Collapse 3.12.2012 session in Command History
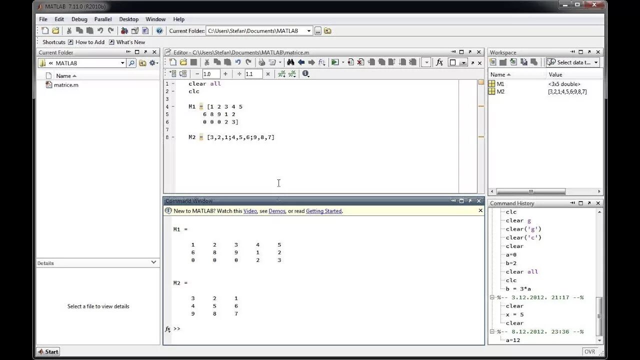The image size is (640, 360). pos(492,297)
